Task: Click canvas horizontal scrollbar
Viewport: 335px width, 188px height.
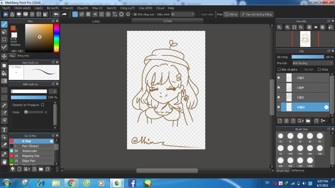Action: [x=167, y=170]
